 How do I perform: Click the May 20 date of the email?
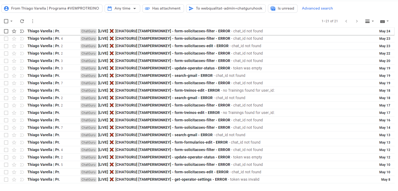(x=385, y=61)
